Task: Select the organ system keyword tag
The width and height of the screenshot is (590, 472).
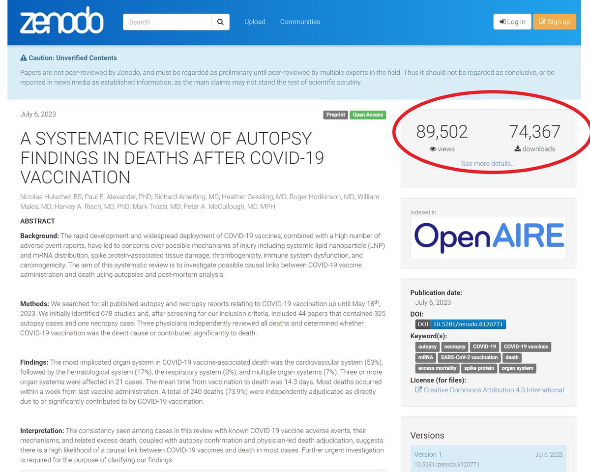Action: pyautogui.click(x=518, y=368)
